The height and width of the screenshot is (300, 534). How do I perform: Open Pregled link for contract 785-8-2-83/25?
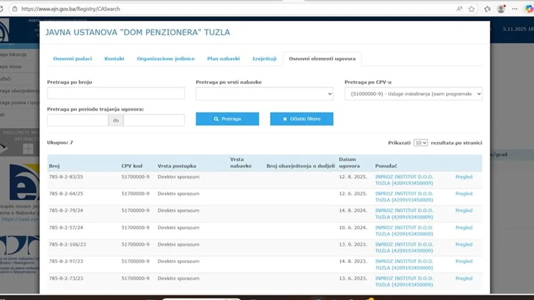click(x=464, y=177)
